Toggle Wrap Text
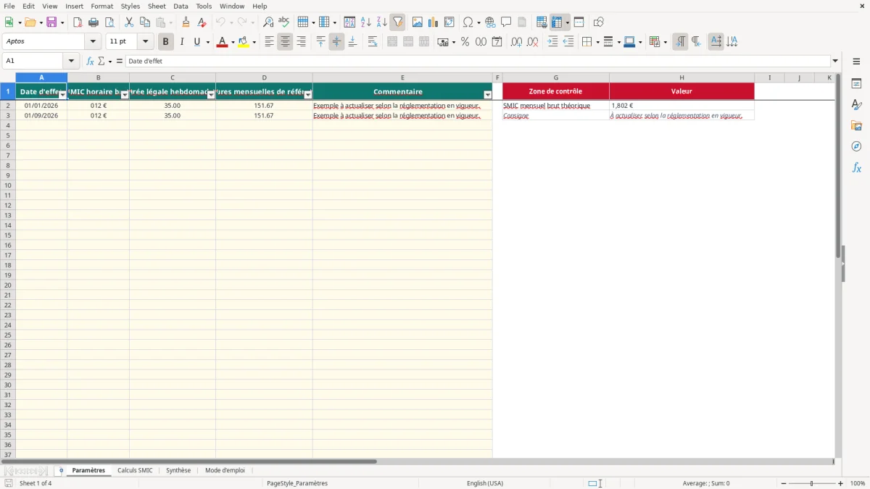Screen dimensions: 870x489 (373, 42)
